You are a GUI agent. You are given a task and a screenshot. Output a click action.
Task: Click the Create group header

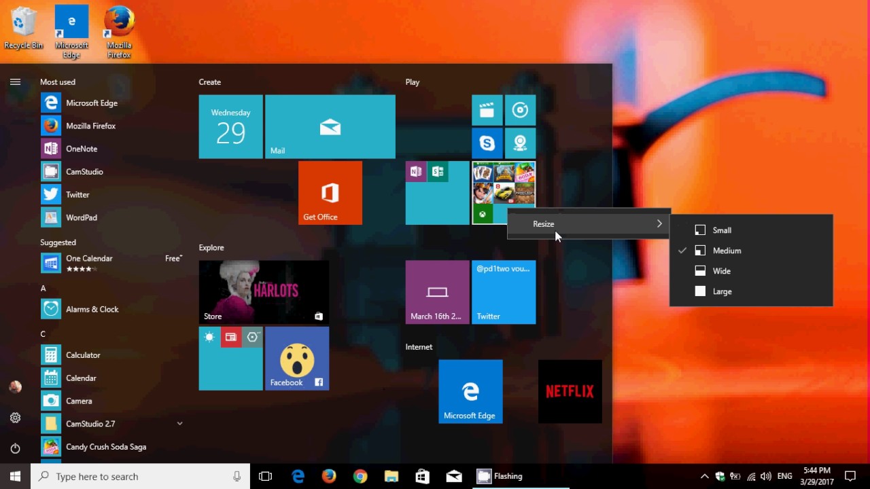coord(210,82)
